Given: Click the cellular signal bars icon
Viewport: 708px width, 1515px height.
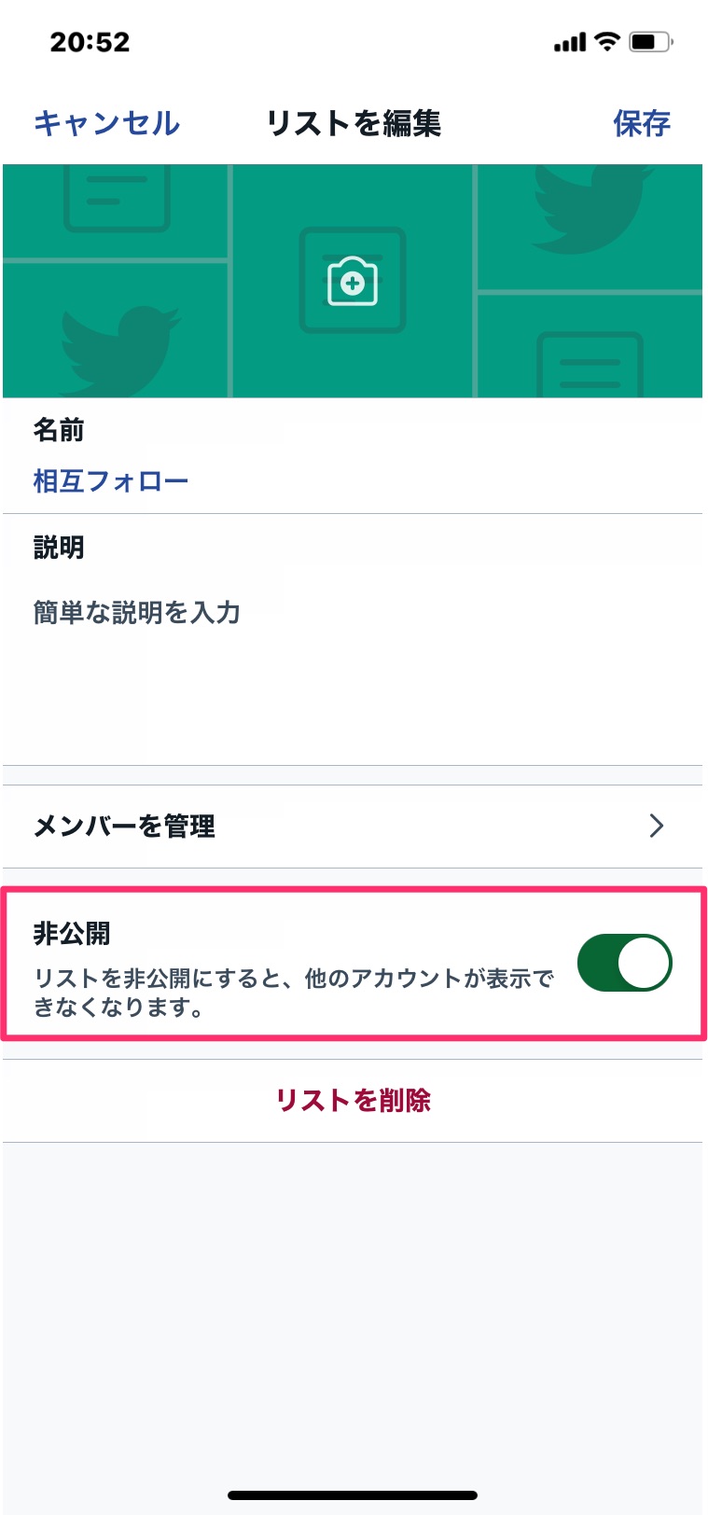Looking at the screenshot, I should point(570,43).
